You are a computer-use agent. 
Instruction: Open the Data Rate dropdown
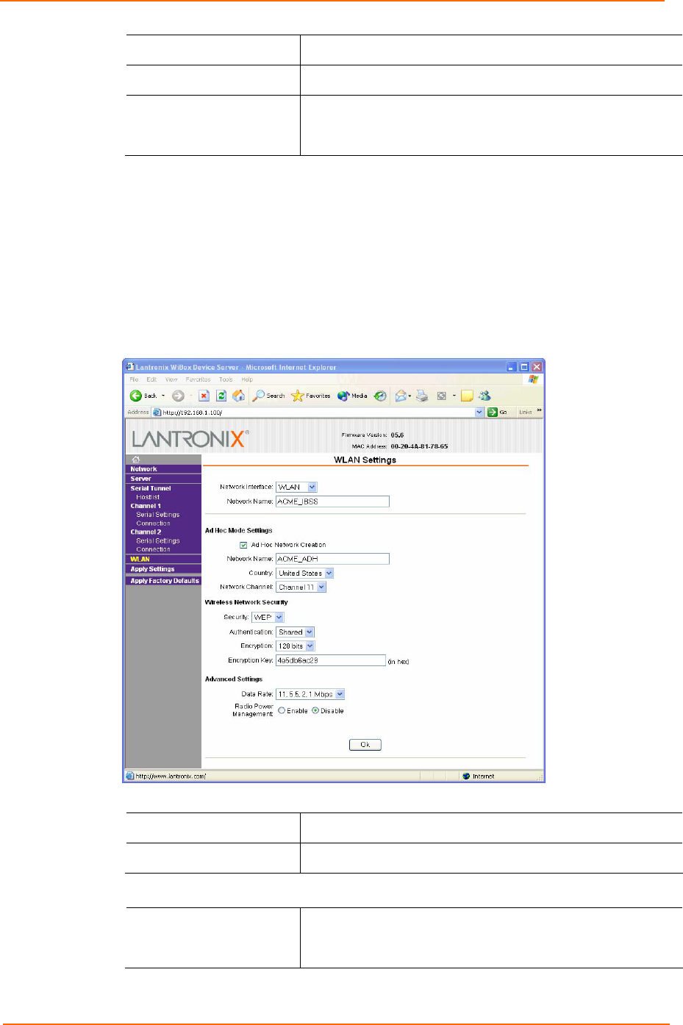click(310, 694)
